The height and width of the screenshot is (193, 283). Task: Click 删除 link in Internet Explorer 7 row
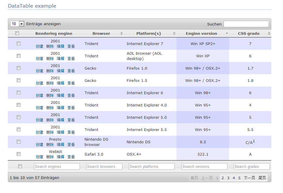[x=50, y=46]
